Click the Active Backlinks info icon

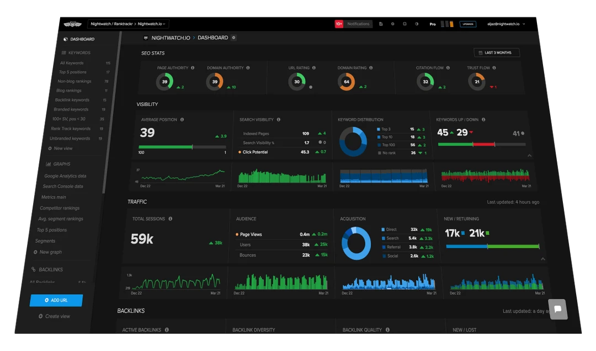tap(167, 330)
